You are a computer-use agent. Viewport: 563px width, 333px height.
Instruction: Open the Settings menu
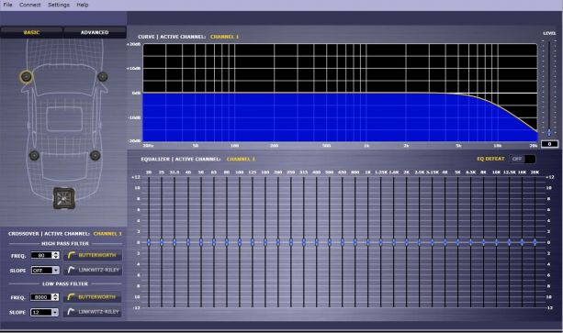click(x=59, y=5)
